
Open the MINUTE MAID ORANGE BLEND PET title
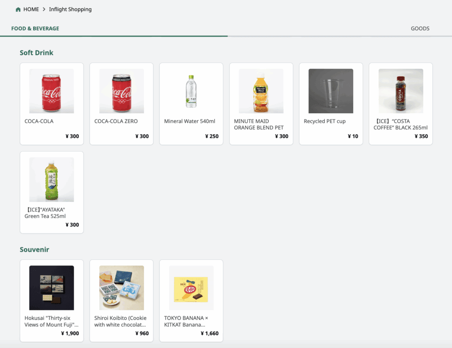(259, 124)
